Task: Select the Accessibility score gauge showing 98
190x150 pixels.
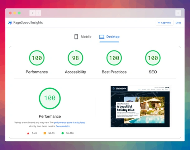Action: [x=75, y=58]
